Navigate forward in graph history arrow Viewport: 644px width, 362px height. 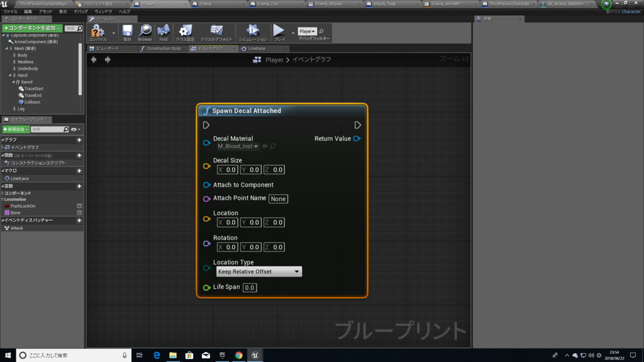[x=108, y=60]
